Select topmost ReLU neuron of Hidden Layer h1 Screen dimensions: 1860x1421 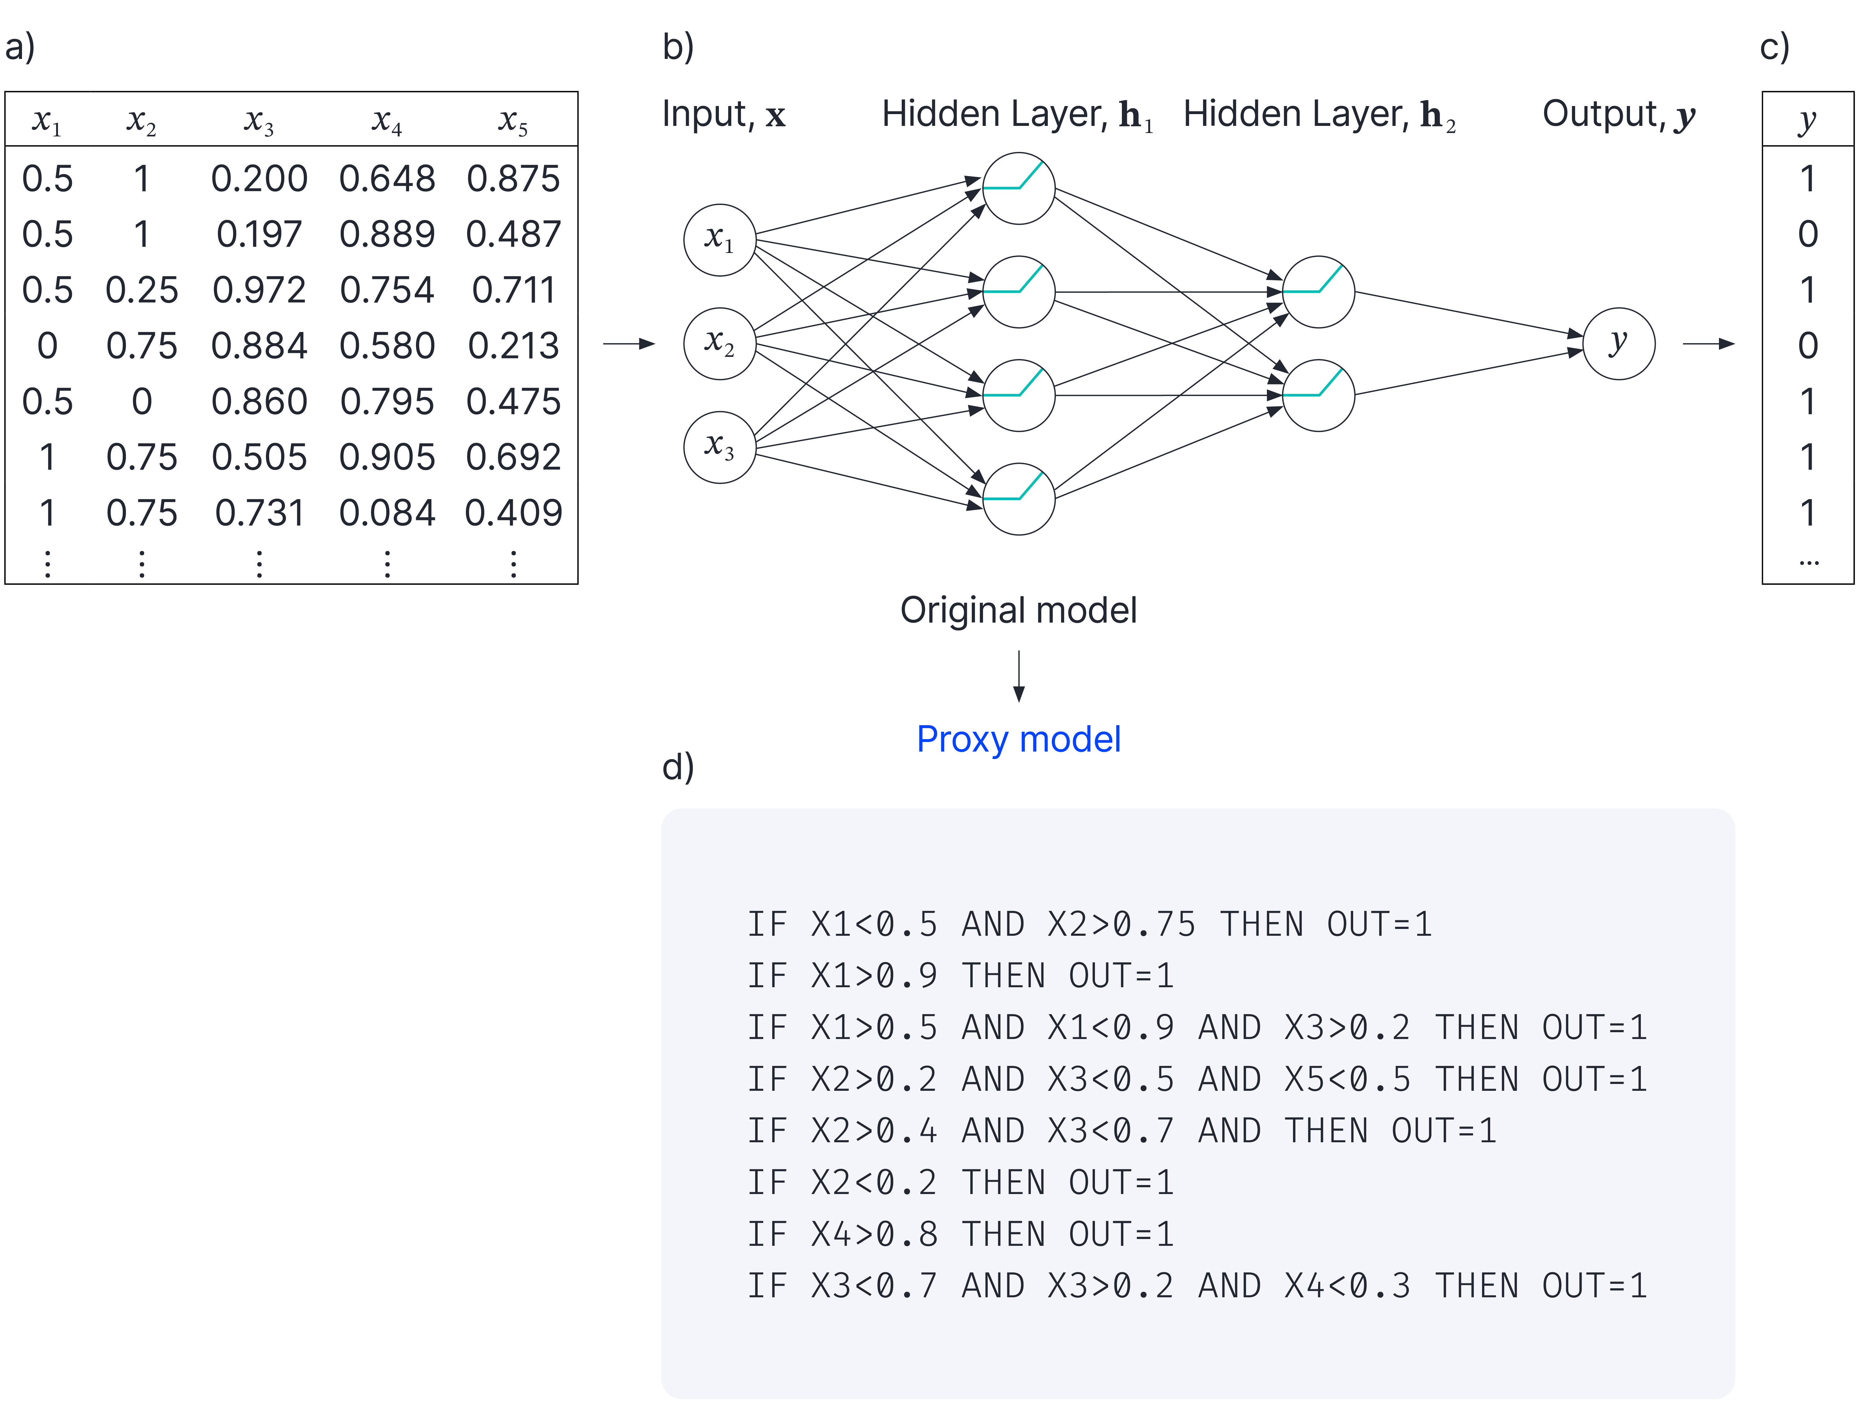(x=1019, y=188)
